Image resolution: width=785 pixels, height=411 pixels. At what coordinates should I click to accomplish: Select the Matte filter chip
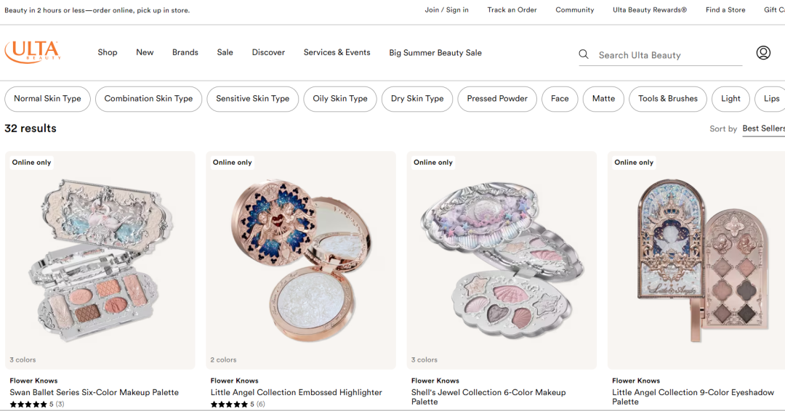[x=603, y=99]
